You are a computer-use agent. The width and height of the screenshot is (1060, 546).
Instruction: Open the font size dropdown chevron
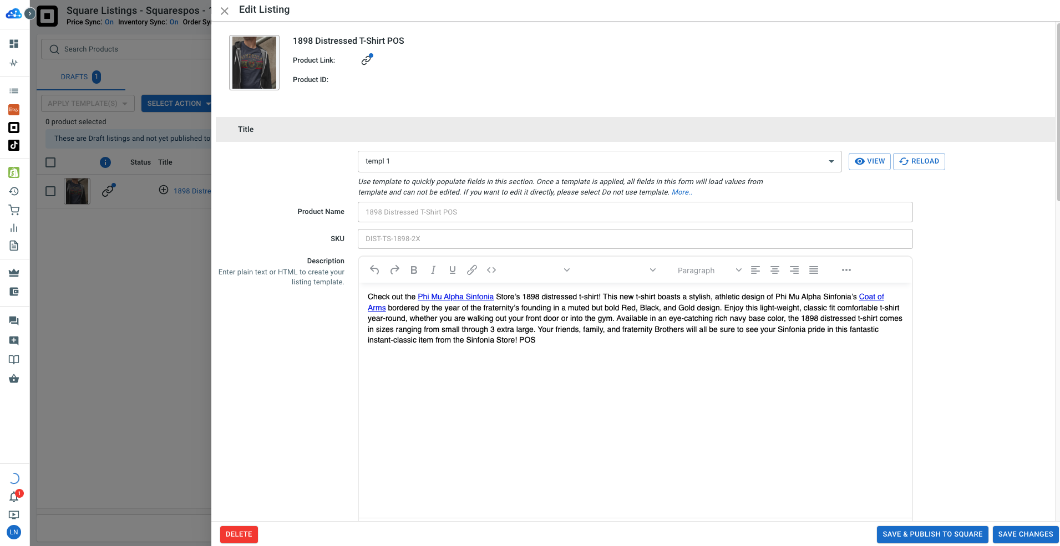pos(653,270)
